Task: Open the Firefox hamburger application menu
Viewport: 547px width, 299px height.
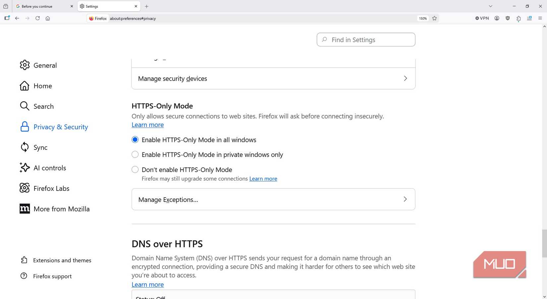Action: (540, 18)
